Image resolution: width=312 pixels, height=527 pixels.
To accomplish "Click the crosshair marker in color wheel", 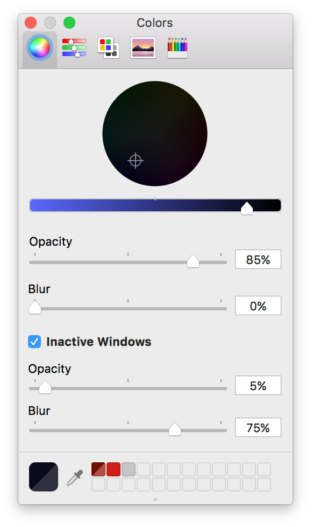I will tap(136, 161).
